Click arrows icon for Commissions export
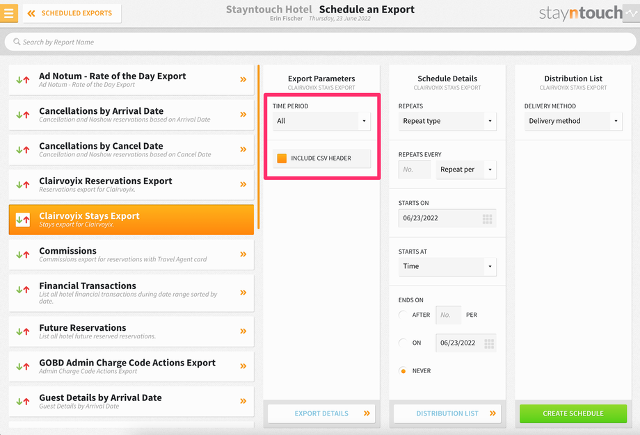640x435 pixels. tap(23, 255)
